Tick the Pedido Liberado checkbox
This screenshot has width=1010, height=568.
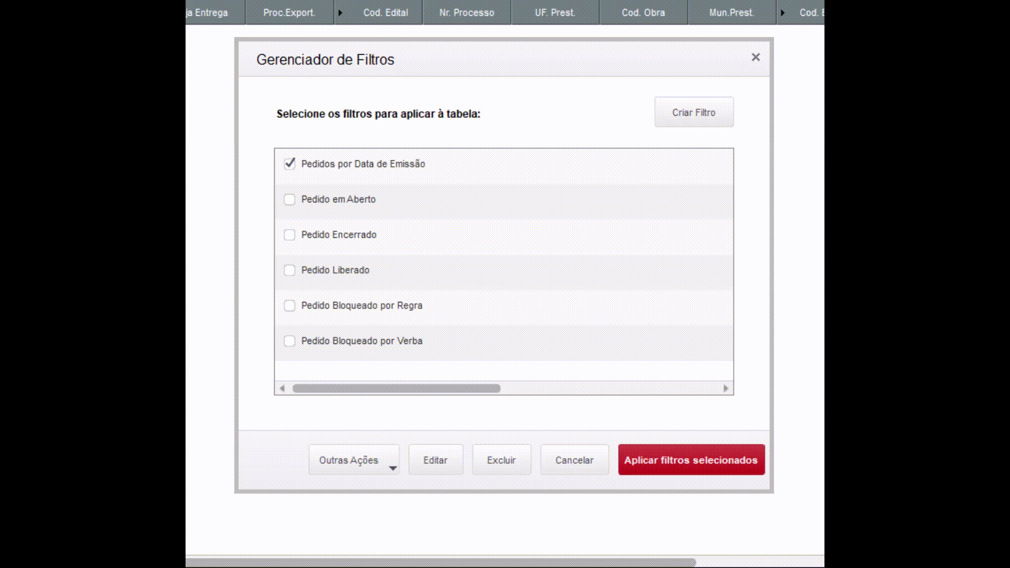[289, 270]
